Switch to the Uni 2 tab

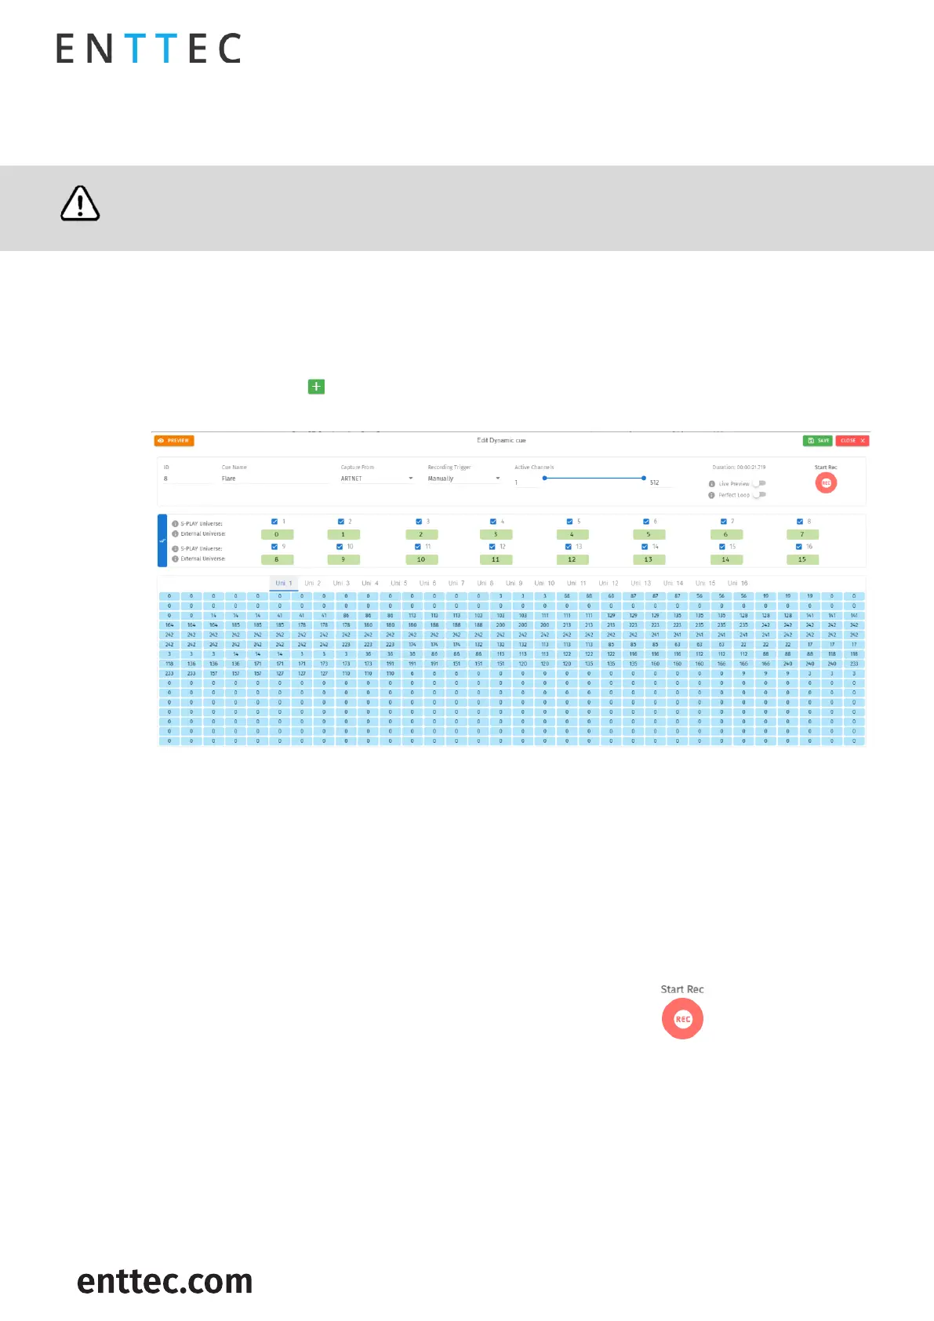coord(313,584)
